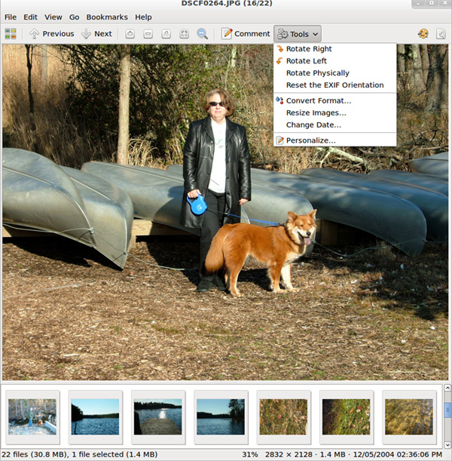Viewport: 452px width, 461px height.
Task: Open the View menu
Action: 53,17
